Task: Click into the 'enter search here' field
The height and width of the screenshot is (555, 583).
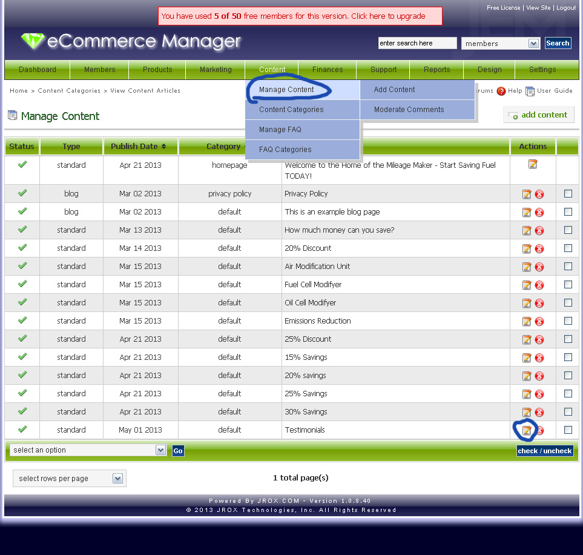Action: click(417, 44)
